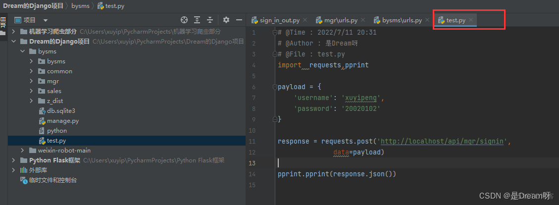This screenshot has width=559, height=205.
Task: Click the project view window icon
Action: [18, 20]
